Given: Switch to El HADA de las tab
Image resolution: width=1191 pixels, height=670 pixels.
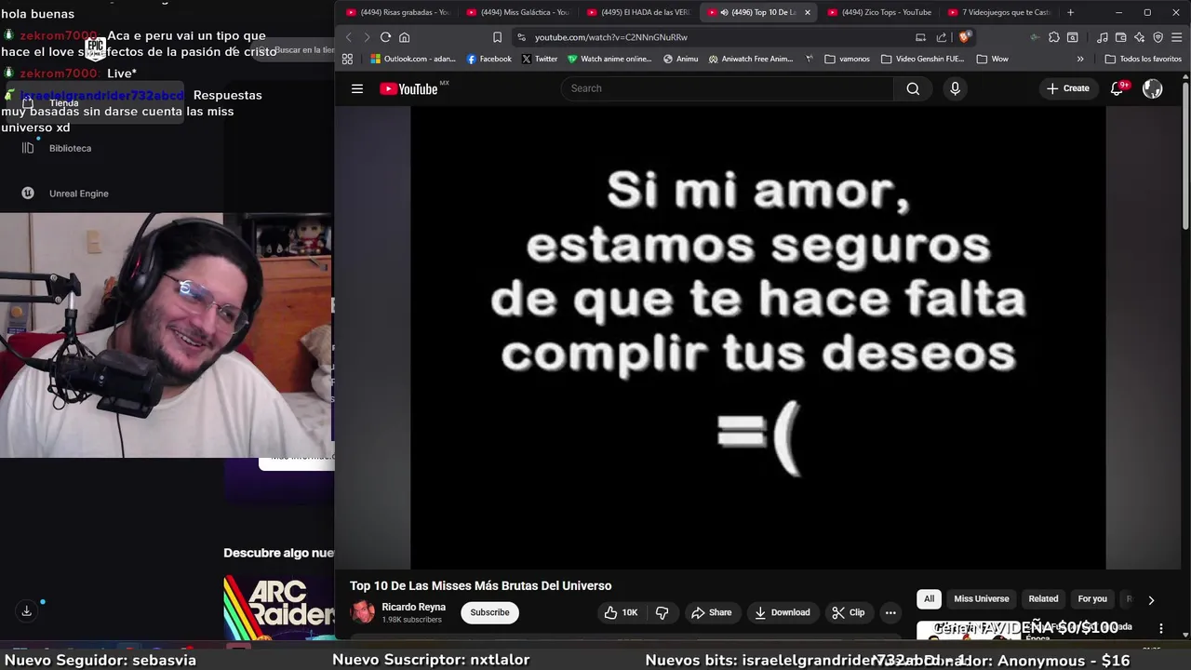Looking at the screenshot, I should click(x=638, y=12).
